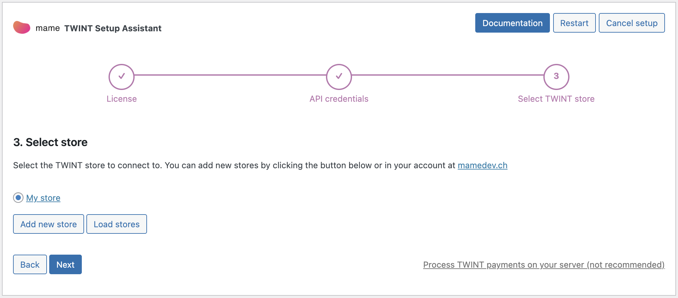Click the mame pink blob logo
Image resolution: width=678 pixels, height=298 pixels.
pyautogui.click(x=22, y=28)
